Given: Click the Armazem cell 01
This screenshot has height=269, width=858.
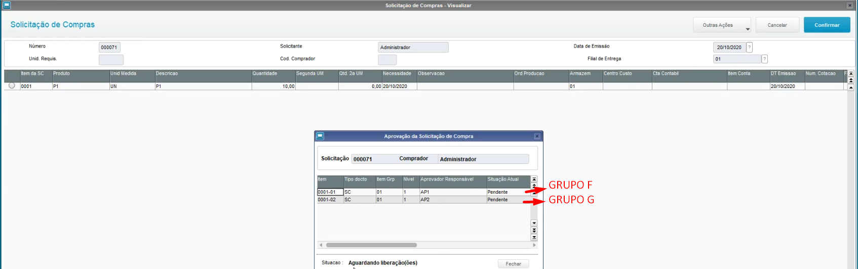Looking at the screenshot, I should pyautogui.click(x=586, y=86).
